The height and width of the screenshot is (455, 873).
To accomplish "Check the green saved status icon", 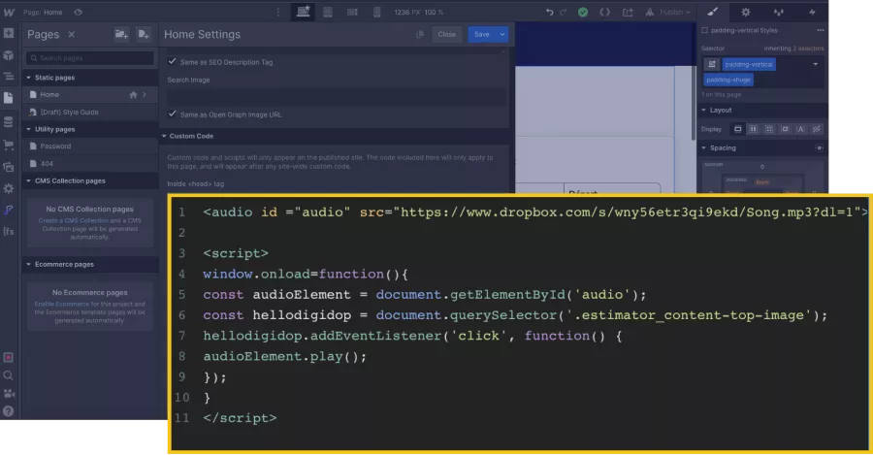I will coord(583,12).
